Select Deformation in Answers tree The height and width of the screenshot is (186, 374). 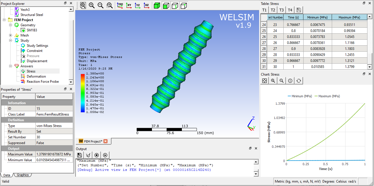36,76
